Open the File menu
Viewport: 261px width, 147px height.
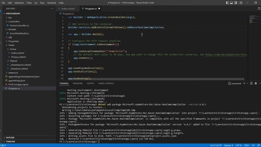[3, 3]
